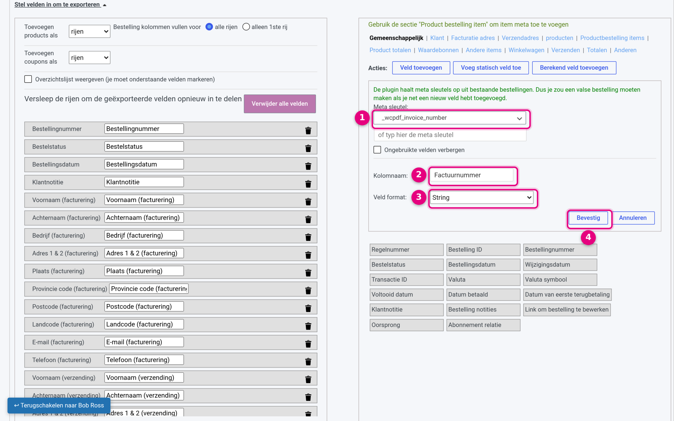The height and width of the screenshot is (421, 674).
Task: Switch to the Klant section tab
Action: coord(437,38)
